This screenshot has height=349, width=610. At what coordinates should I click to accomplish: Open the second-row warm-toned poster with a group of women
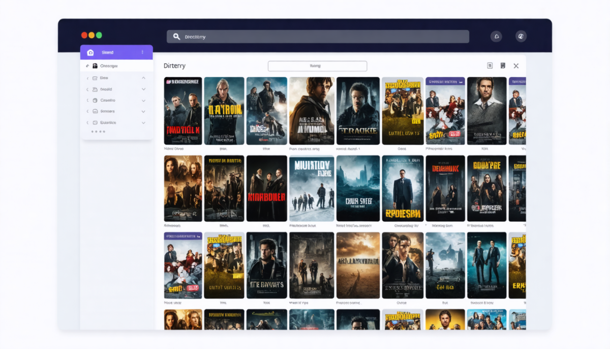pos(183,188)
